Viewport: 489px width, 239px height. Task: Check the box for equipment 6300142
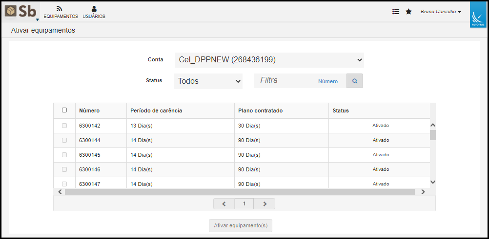pos(64,126)
